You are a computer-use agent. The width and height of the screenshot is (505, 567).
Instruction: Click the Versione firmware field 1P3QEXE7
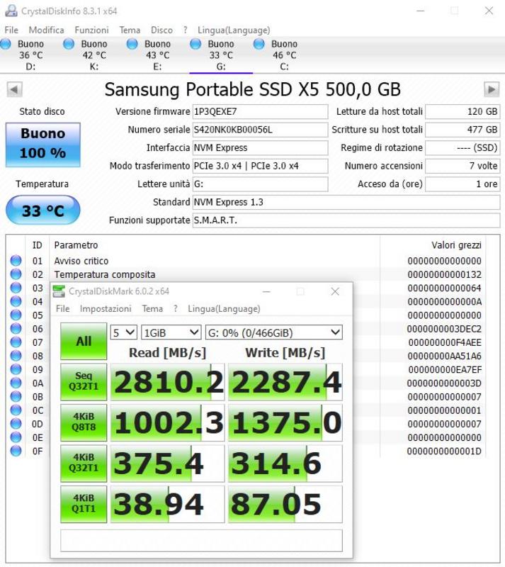[x=260, y=112]
